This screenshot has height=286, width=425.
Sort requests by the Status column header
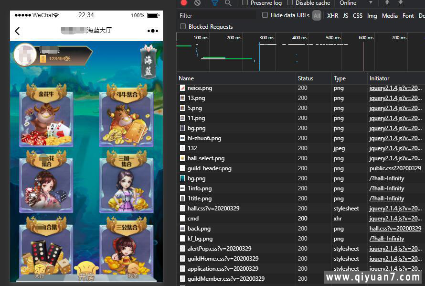306,78
